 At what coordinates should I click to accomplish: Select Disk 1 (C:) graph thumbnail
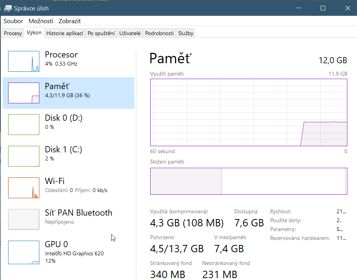pyautogui.click(x=24, y=156)
